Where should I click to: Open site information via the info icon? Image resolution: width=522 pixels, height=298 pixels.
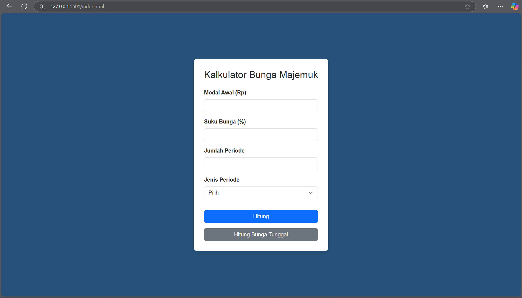click(x=42, y=7)
